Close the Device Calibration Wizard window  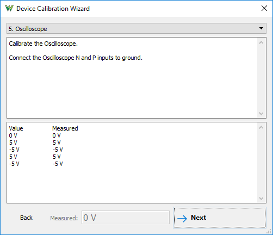pyautogui.click(x=264, y=8)
